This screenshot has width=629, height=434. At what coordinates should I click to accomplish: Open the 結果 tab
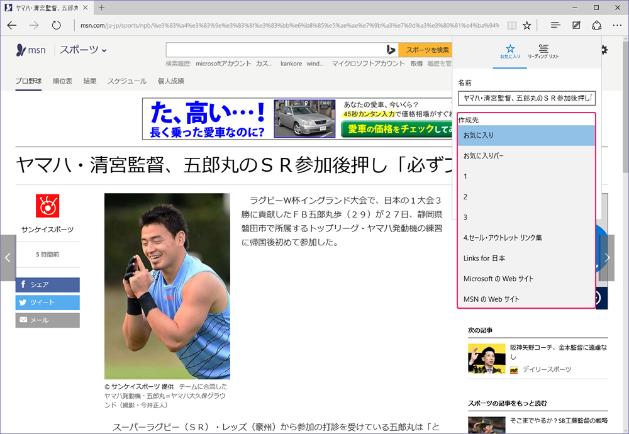(x=90, y=81)
